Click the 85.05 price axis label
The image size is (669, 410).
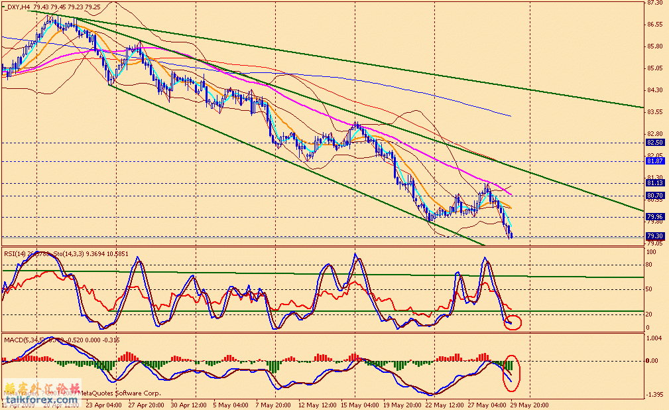(x=655, y=68)
